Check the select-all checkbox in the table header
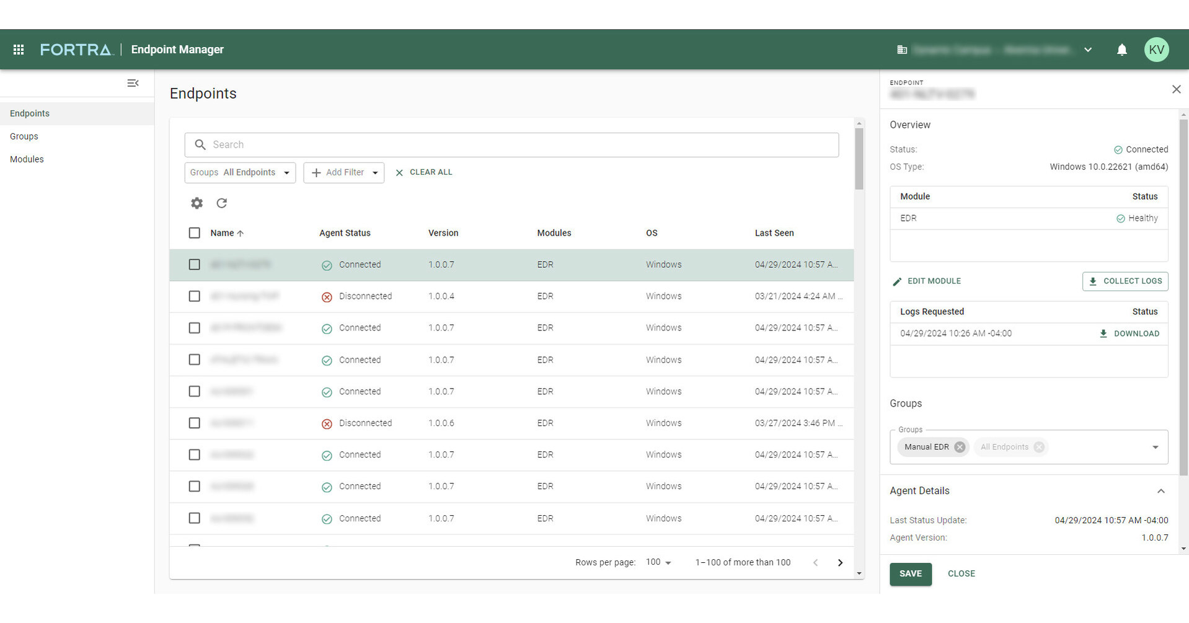Image resolution: width=1189 pixels, height=623 pixels. pos(194,232)
